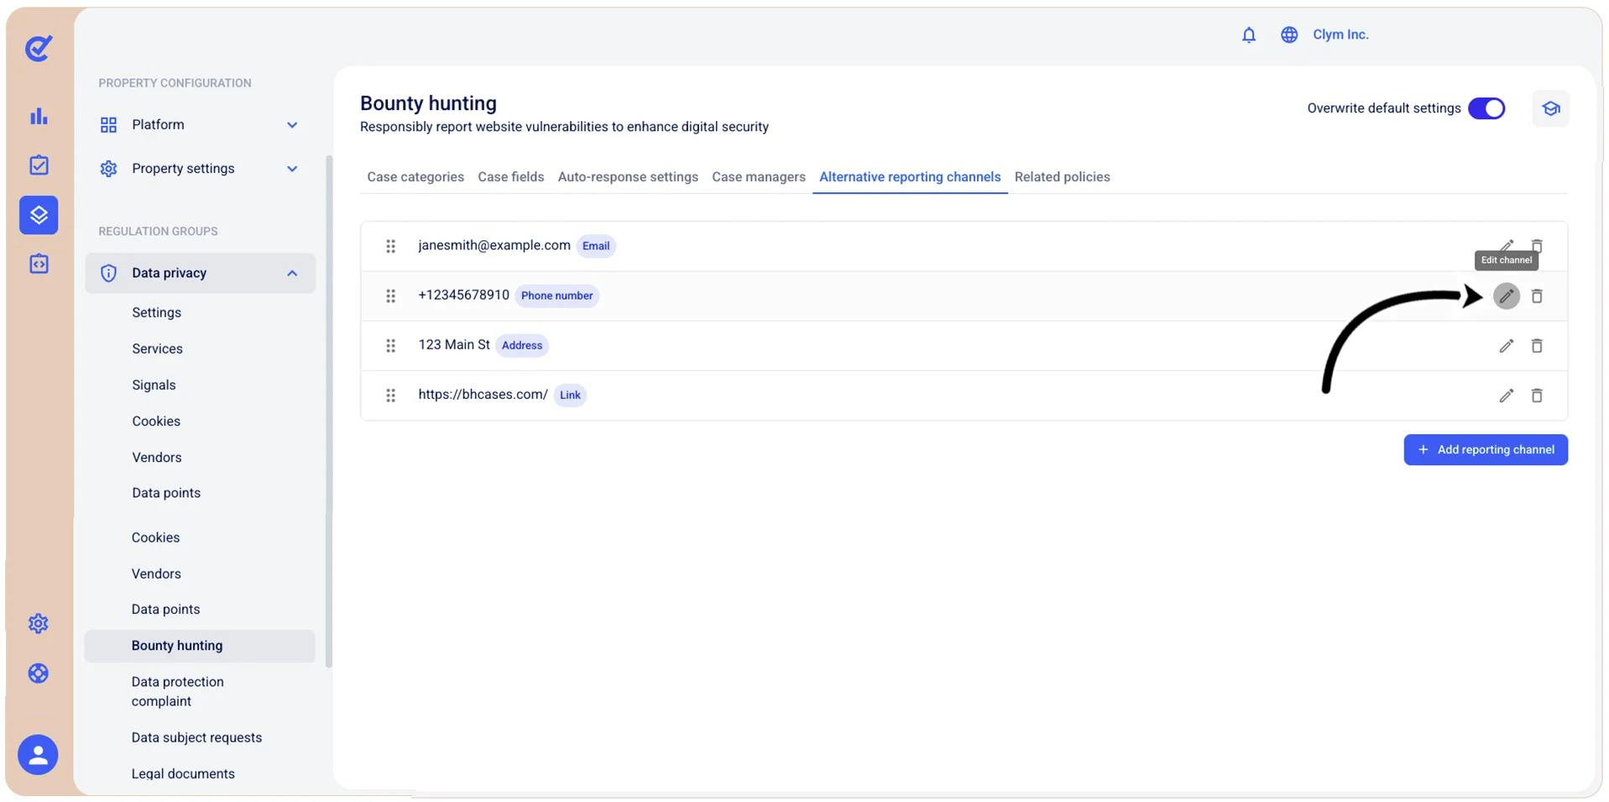Click the drag handle for 123 Main St
The width and height of the screenshot is (1609, 802).
(x=390, y=345)
